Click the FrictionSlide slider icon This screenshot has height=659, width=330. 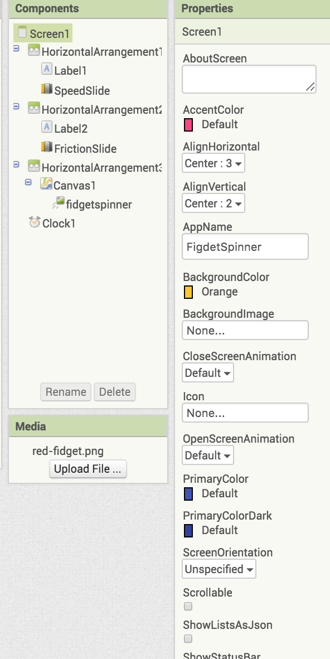(x=47, y=147)
